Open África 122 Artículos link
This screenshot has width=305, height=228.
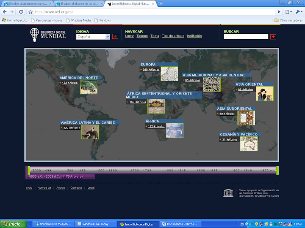[156, 126]
